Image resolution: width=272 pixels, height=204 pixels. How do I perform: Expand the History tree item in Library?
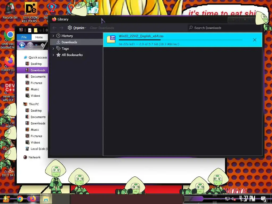click(x=53, y=36)
